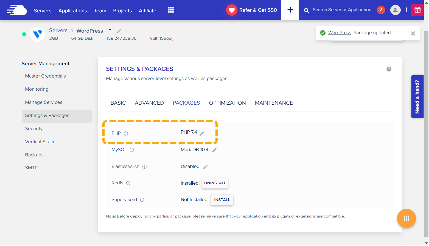Click the green server status dot
This screenshot has height=246, width=429.
click(x=24, y=34)
